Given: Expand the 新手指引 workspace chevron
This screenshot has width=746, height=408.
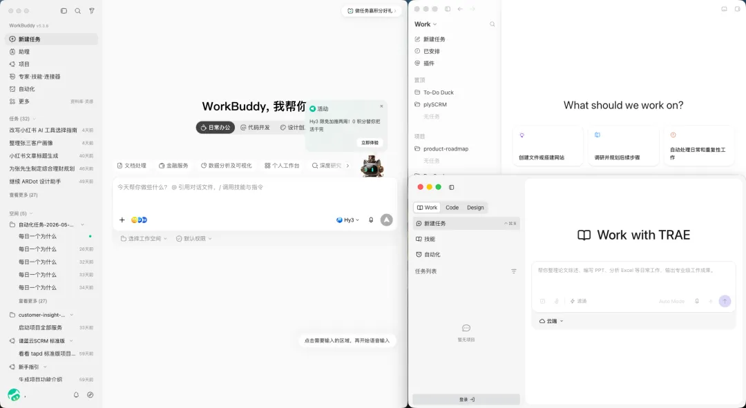Looking at the screenshot, I should tap(45, 367).
